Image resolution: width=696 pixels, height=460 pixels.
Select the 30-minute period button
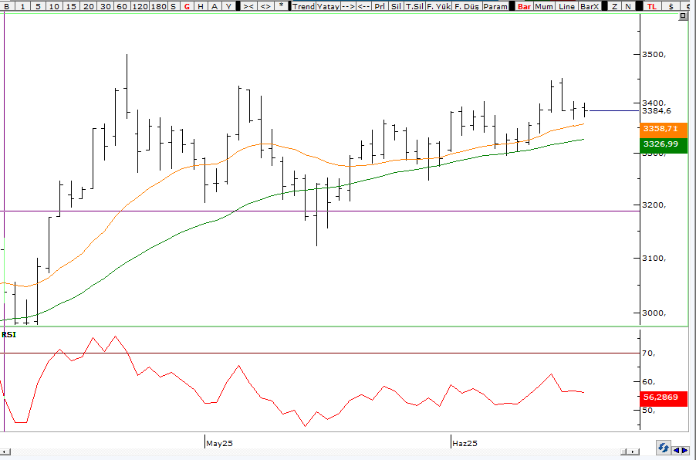(x=106, y=6)
